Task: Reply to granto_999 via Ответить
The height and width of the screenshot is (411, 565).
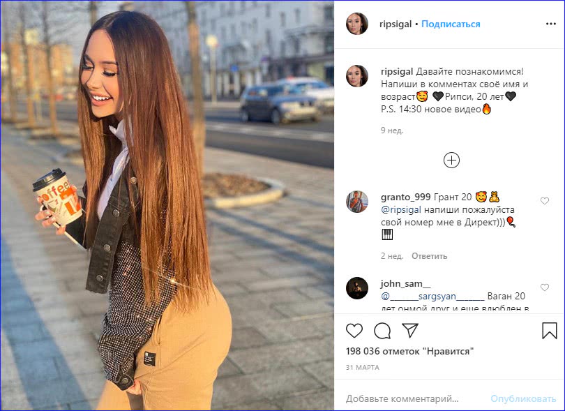Action: pyautogui.click(x=429, y=256)
